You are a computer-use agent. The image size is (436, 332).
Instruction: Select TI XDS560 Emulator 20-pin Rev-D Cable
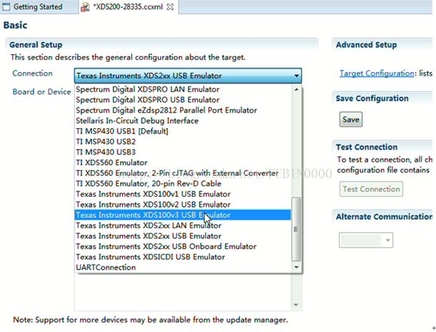[183, 184]
